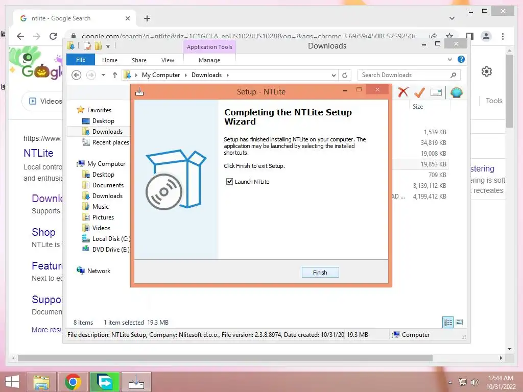Expand the Explorer ribbon chevron

click(449, 59)
